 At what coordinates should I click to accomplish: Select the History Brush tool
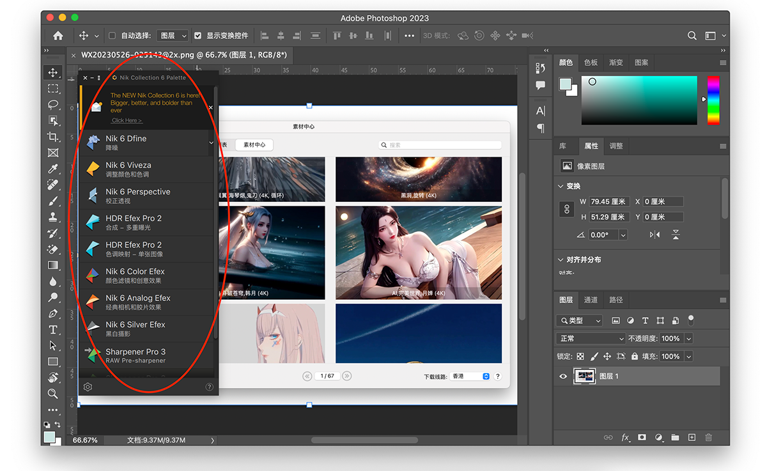[x=53, y=233]
